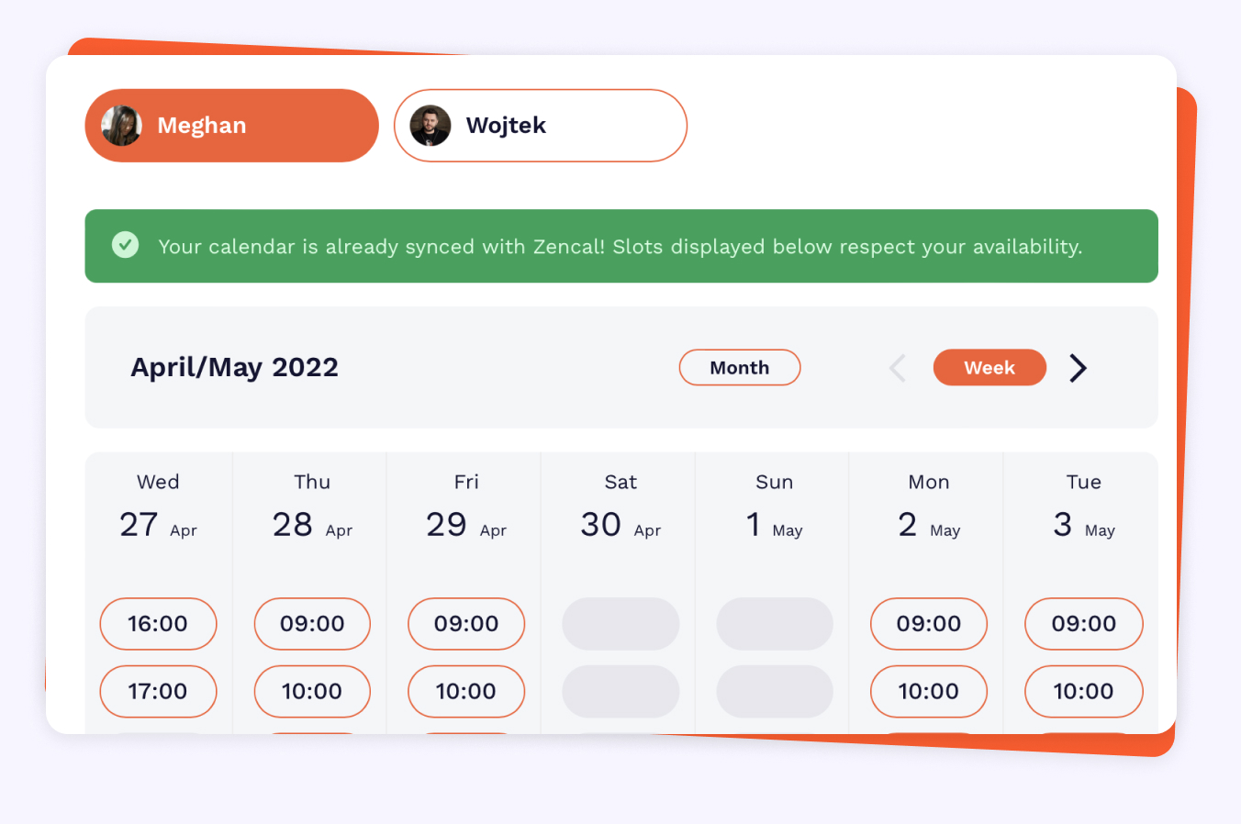
Task: Select 10:00 on Monday 2 May
Action: point(929,691)
